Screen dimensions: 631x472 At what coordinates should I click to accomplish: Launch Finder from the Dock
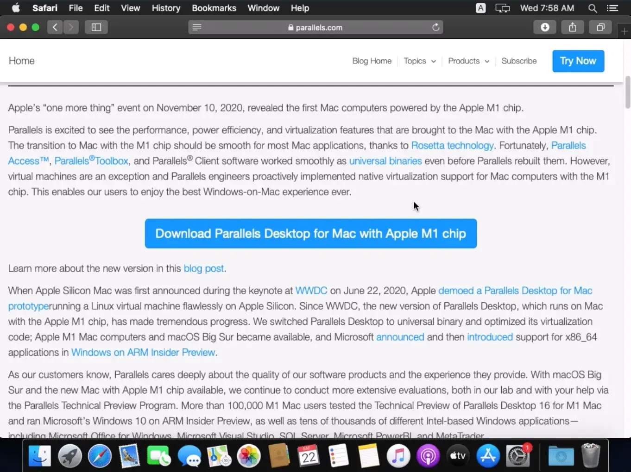tap(40, 456)
